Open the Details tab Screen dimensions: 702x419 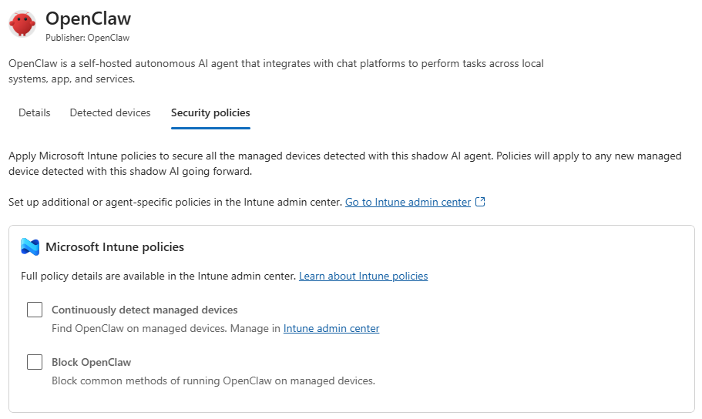coord(35,112)
